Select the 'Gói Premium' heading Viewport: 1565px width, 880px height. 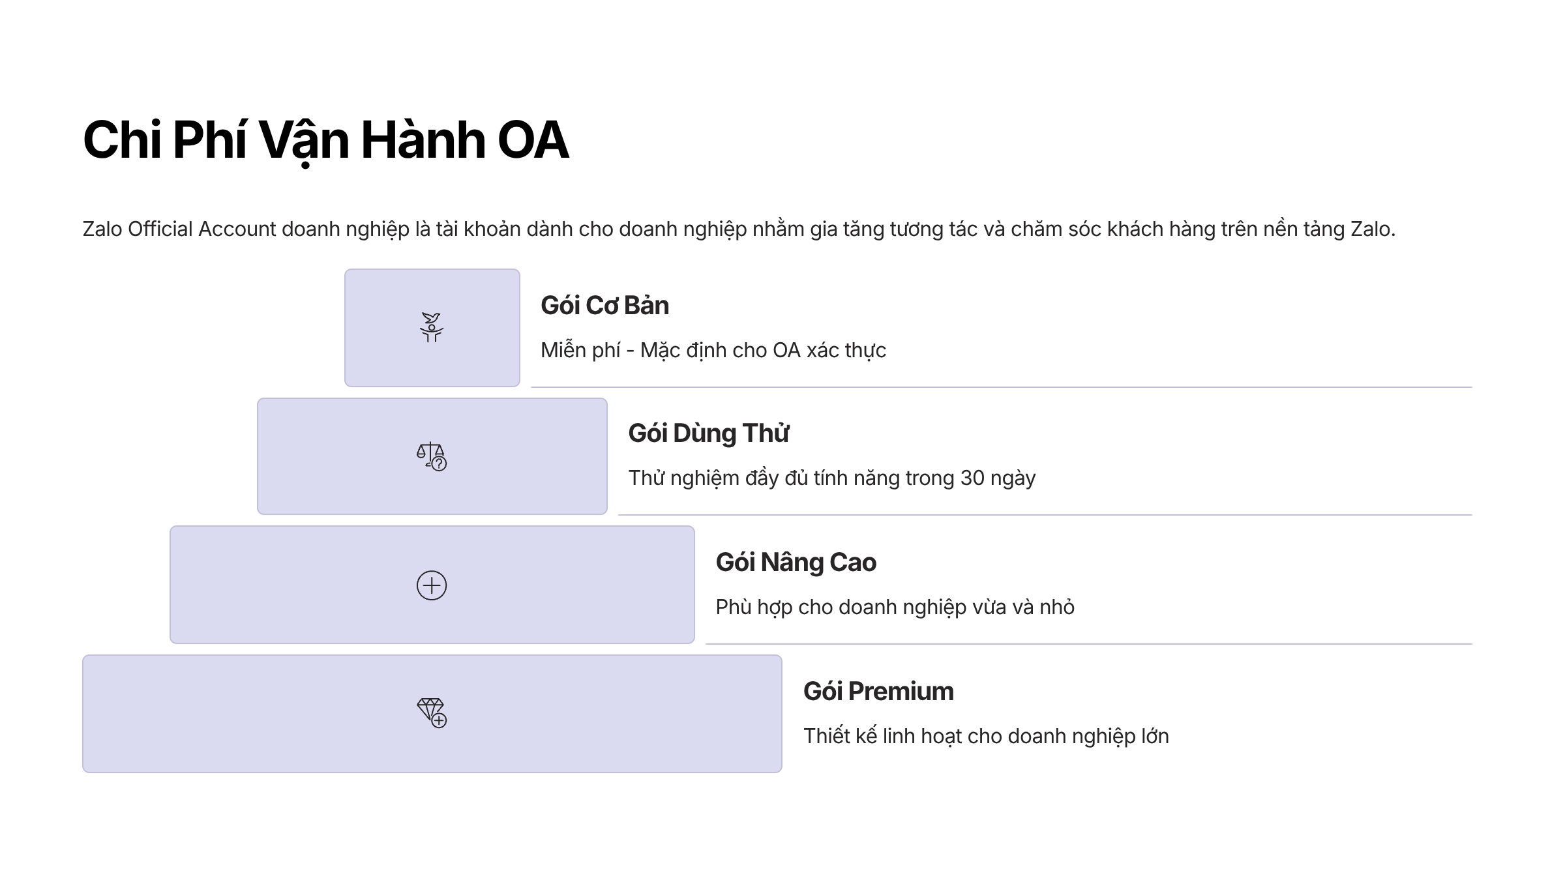(x=878, y=692)
